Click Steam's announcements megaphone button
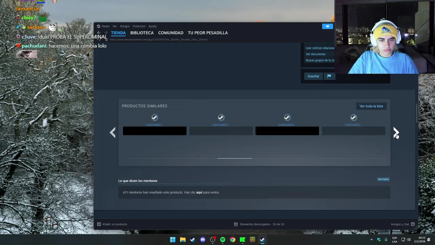The image size is (435, 245). tap(328, 26)
